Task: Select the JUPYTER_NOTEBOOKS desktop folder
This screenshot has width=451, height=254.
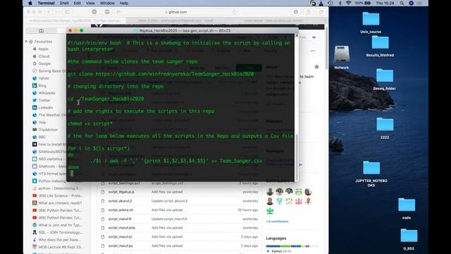Action: (x=371, y=174)
